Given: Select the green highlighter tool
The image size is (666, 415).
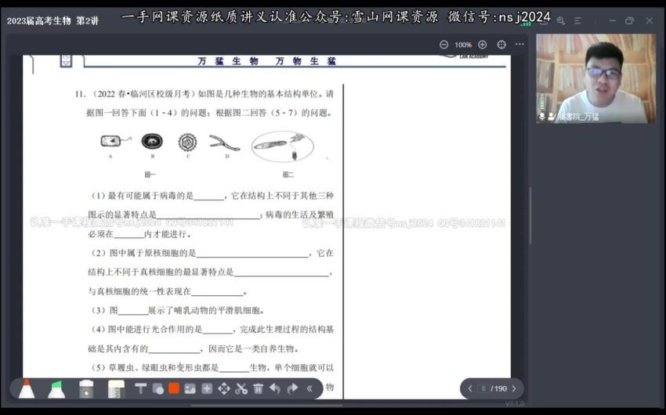Looking at the screenshot, I should 56,388.
